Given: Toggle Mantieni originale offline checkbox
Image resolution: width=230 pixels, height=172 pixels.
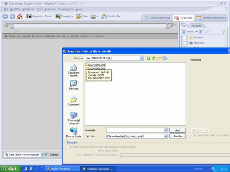Looking at the screenshot, I should pyautogui.click(x=68, y=147).
